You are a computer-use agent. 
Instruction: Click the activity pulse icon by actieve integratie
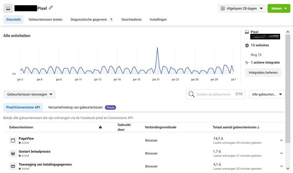[247, 63]
